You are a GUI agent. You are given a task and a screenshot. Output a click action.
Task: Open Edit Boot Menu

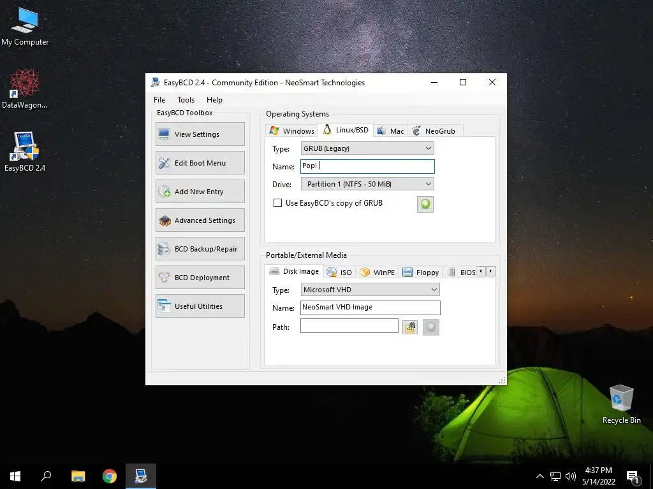tap(200, 162)
